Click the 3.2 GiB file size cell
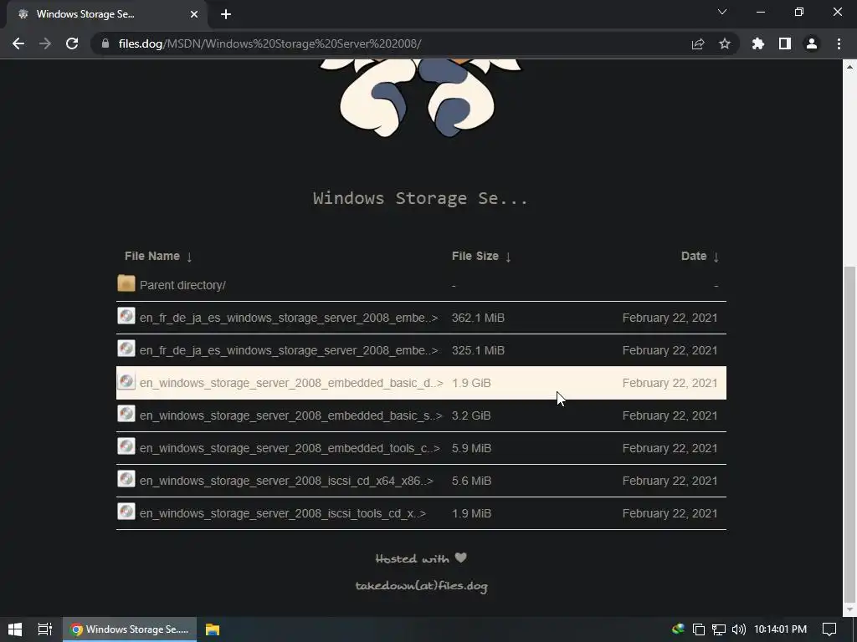This screenshot has height=642, width=857. [x=471, y=415]
